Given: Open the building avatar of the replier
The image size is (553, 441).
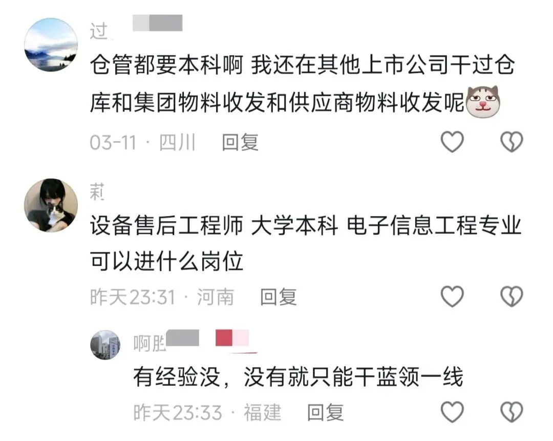Looking at the screenshot, I should (x=105, y=345).
